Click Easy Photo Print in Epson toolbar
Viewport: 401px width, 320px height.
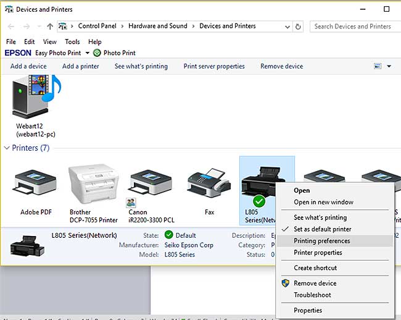58,53
